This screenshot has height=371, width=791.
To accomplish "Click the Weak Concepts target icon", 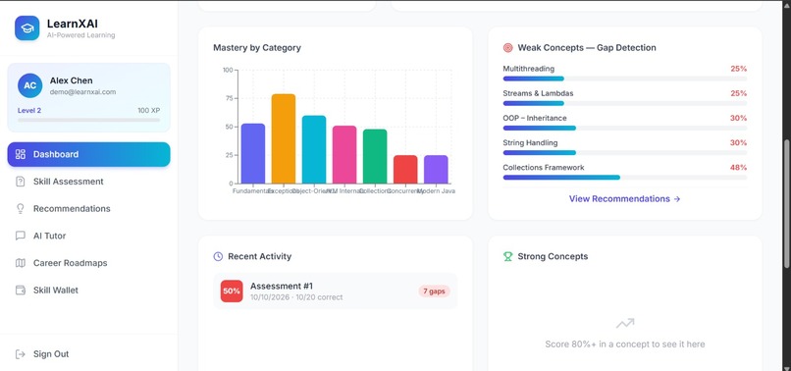I will 508,48.
